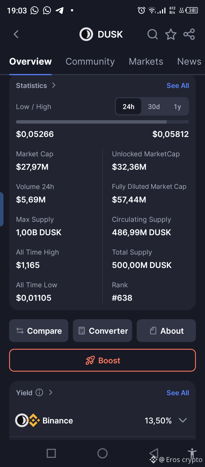
Task: Switch Low/High range to 1y
Action: [177, 107]
